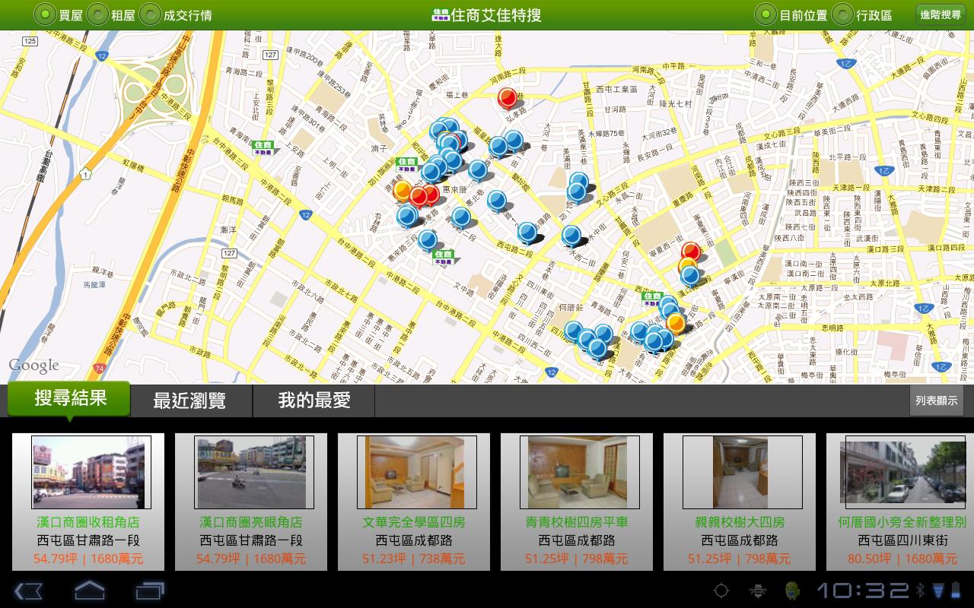Open the 文華完全學區四房 listing photo
The image size is (974, 608).
point(417,472)
